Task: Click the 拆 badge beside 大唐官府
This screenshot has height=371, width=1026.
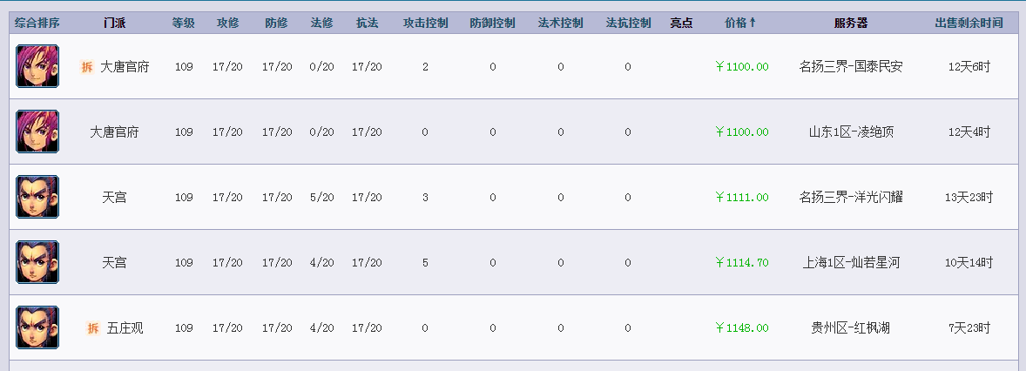Action: 87,67
